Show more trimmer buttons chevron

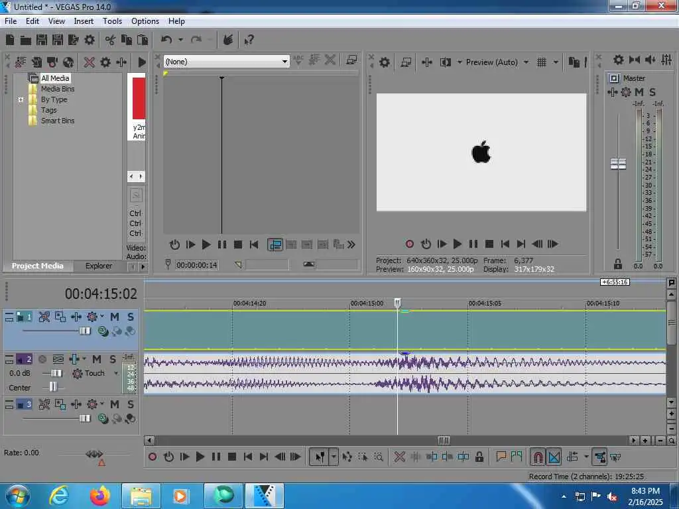(x=351, y=245)
